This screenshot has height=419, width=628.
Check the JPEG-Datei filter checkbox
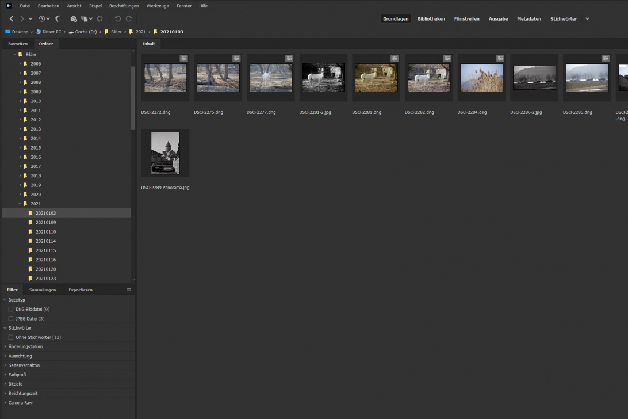tap(11, 318)
